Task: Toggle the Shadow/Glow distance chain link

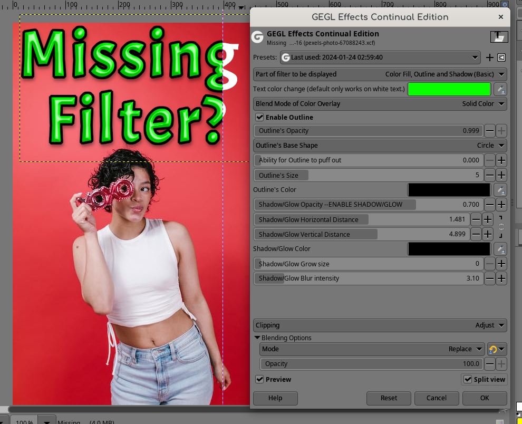Action: [x=501, y=227]
